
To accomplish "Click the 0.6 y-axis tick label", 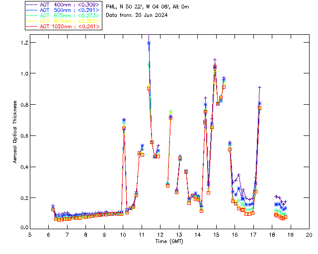I will pos(24,136).
